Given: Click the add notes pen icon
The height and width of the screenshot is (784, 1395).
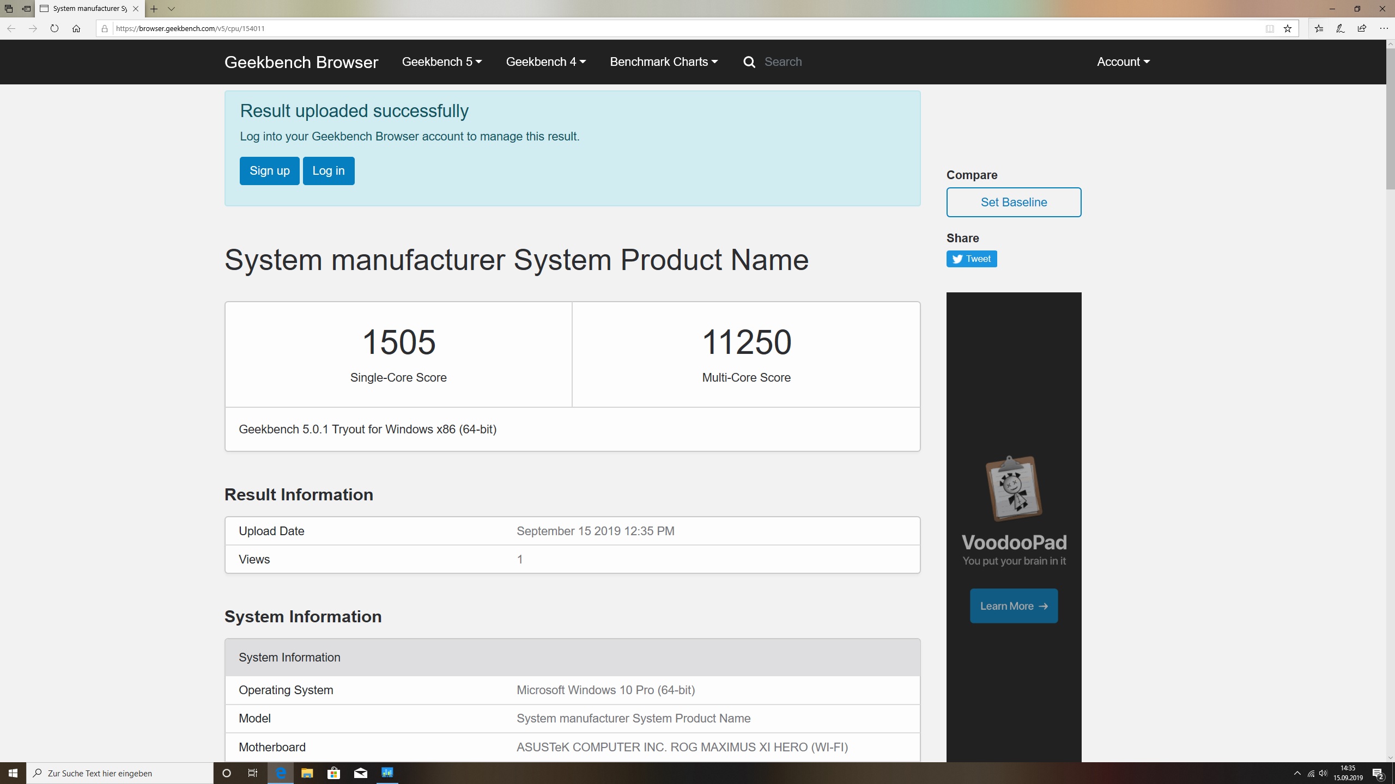Looking at the screenshot, I should click(1340, 28).
